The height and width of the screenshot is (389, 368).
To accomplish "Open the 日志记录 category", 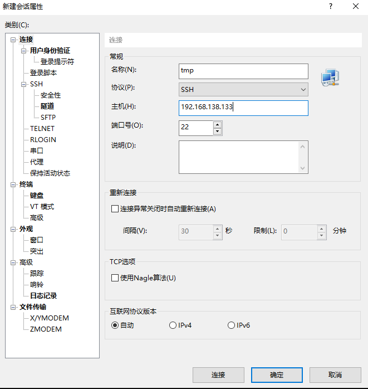I will pos(43,295).
